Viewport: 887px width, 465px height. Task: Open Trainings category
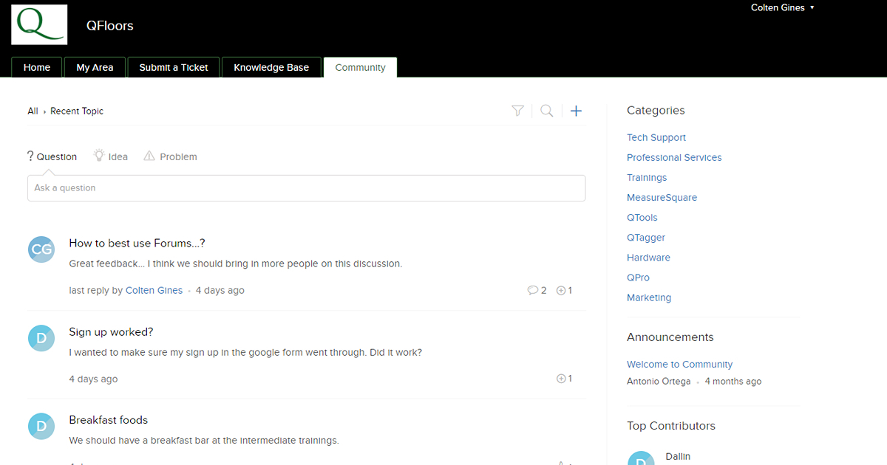(x=647, y=177)
